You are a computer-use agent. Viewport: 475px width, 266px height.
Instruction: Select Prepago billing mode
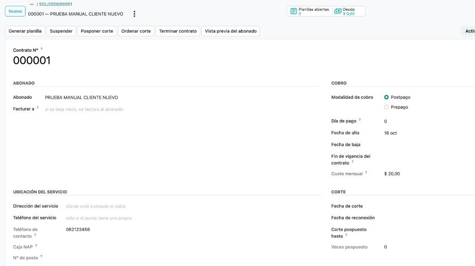point(386,107)
